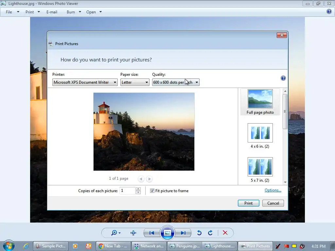Click the black and red checkmark tray icon
Image resolution: width=335 pixels, height=251 pixels.
point(278,246)
